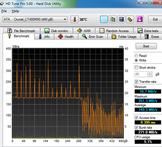The height and width of the screenshot is (147, 162).
Task: Open the Help menu
Action: click(16, 11)
